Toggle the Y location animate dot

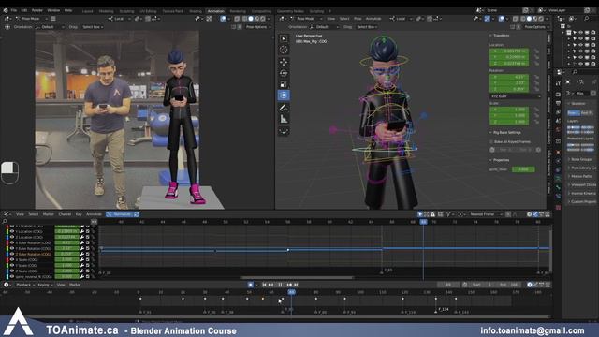[536, 57]
